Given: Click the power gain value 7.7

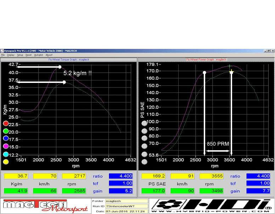Looking at the screenshot, I should coord(258,191).
